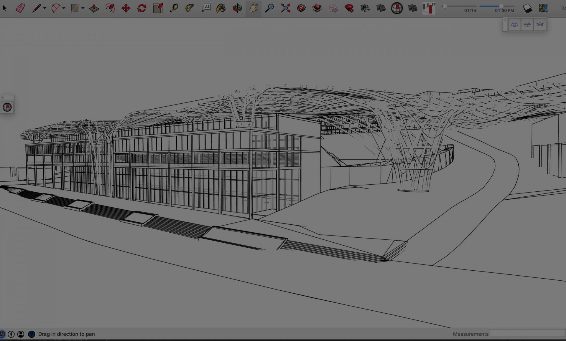Viewport: 566px width, 341px height.
Task: Open the Extension Warehouse
Action: click(317, 8)
